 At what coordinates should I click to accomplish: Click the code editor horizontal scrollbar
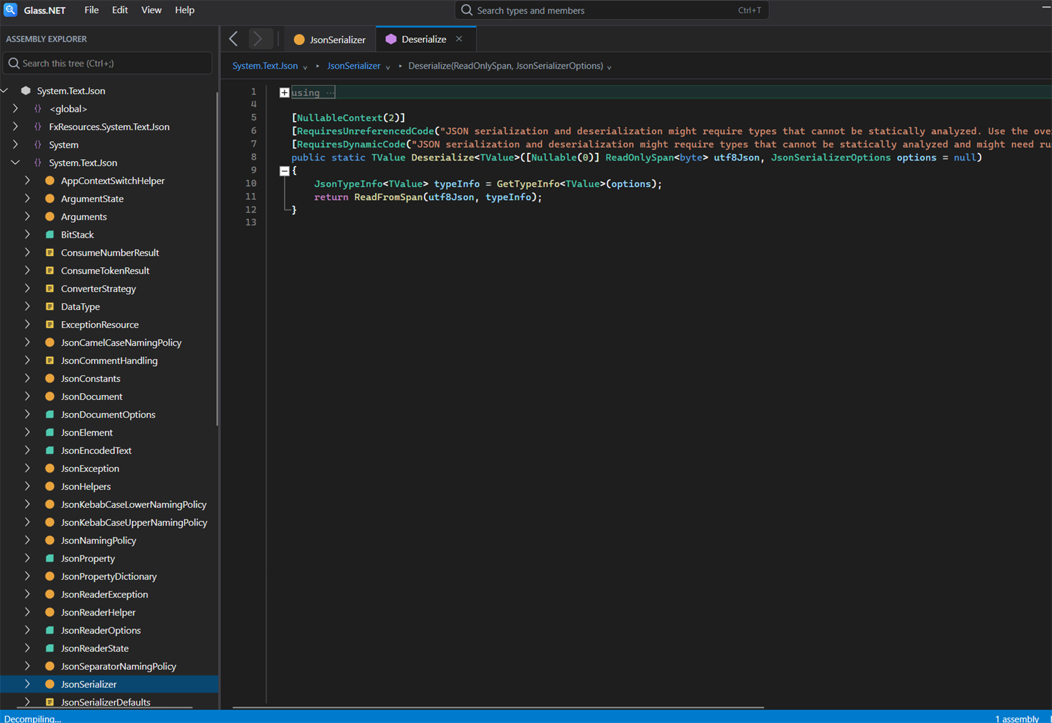click(x=498, y=707)
